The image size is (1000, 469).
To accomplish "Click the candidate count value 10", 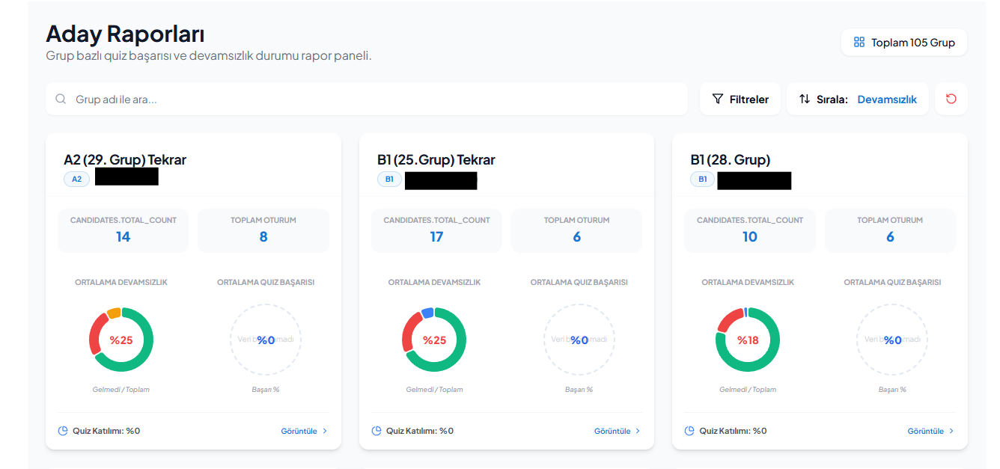I will coord(749,236).
